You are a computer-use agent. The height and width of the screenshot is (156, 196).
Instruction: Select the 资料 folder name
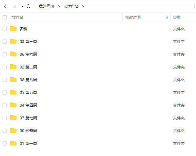(24, 29)
